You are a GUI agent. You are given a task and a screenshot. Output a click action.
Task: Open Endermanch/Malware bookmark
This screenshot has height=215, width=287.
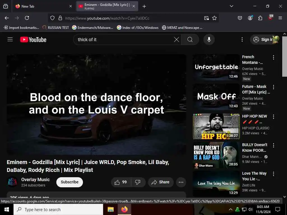tap(92, 28)
